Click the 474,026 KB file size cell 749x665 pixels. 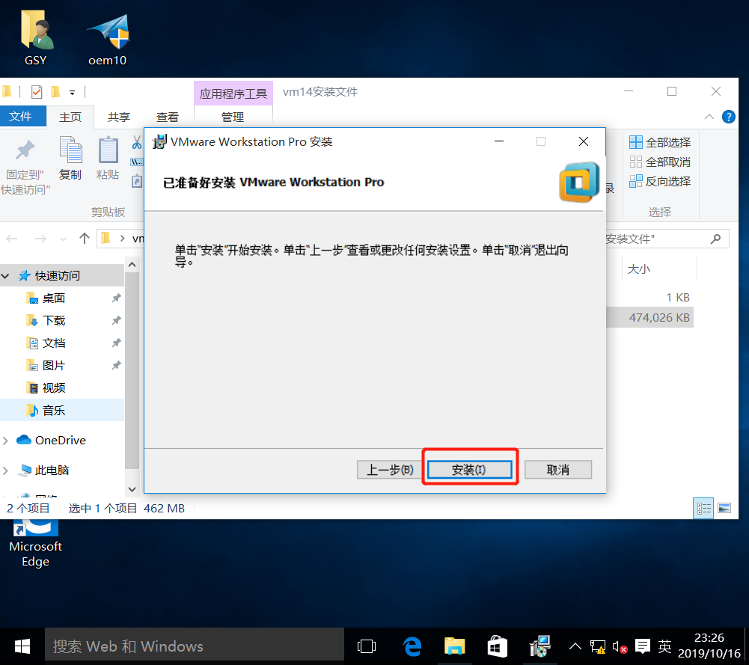659,317
